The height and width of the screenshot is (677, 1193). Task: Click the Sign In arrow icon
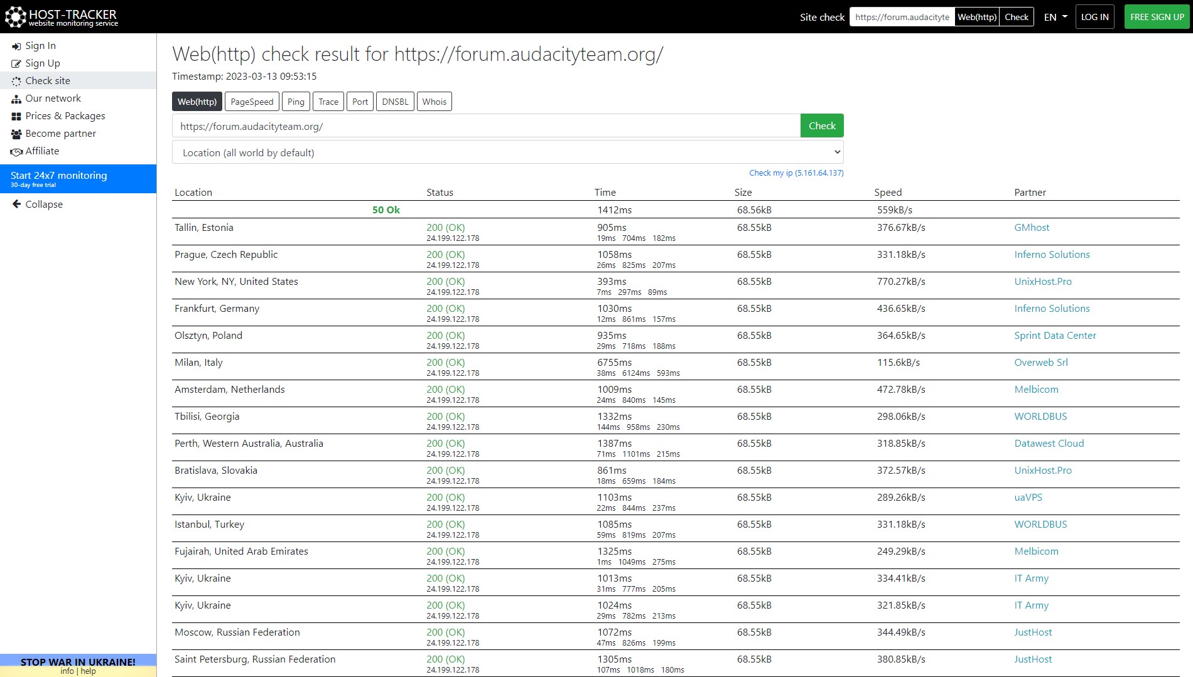click(x=16, y=46)
